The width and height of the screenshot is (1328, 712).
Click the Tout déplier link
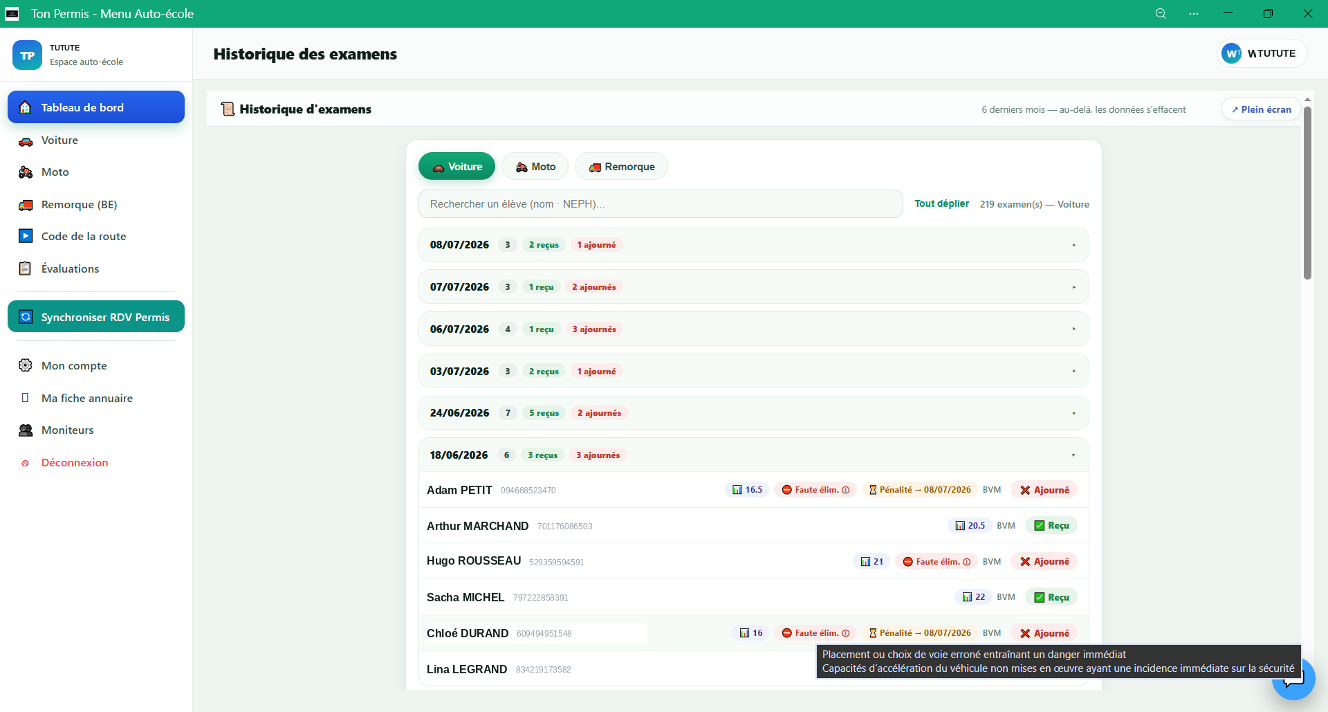coord(941,203)
